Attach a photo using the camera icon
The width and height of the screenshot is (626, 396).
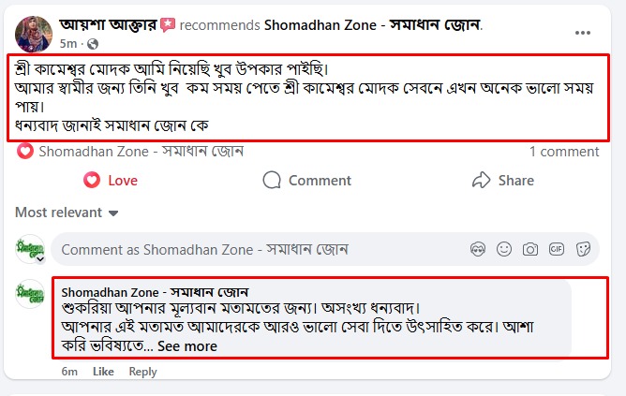[530, 249]
